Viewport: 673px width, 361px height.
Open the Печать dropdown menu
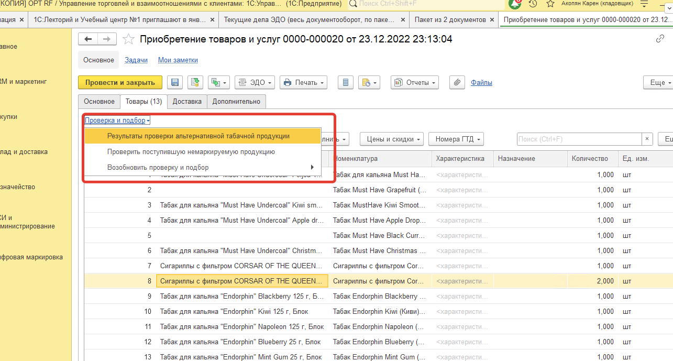303,83
